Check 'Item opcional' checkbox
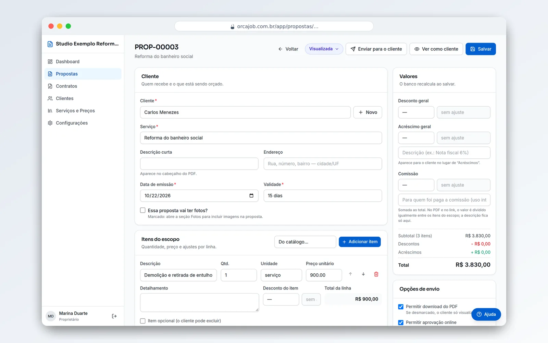Screen dimensions: 548x343 point(143,321)
